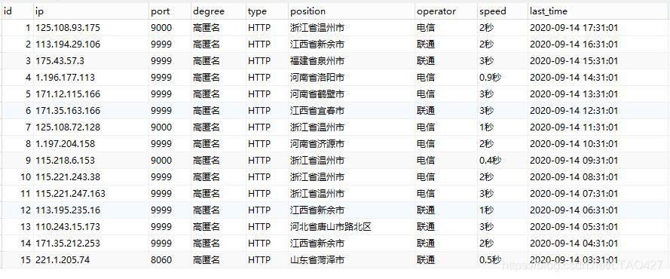Select IP cell 125.108.93.175

[68, 28]
